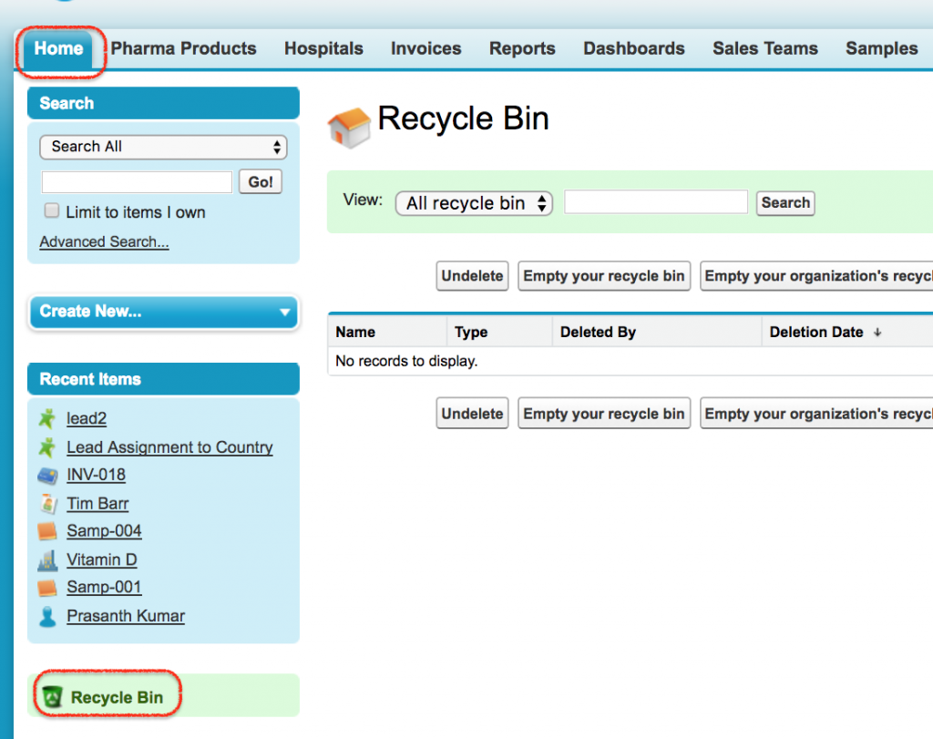Expand the Create New... menu

[x=163, y=312]
